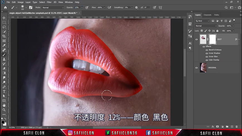Toggle symmetry paint butterfly icon
This screenshot has height=136, width=242.
160,8
